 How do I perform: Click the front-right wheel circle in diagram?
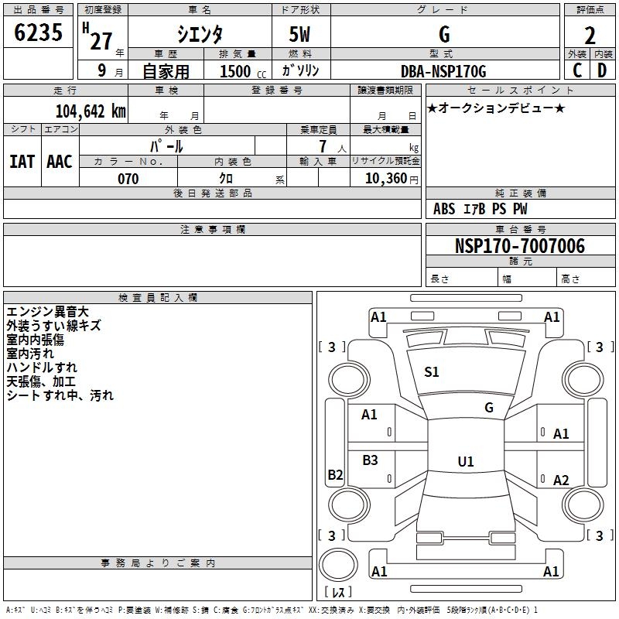click(583, 379)
